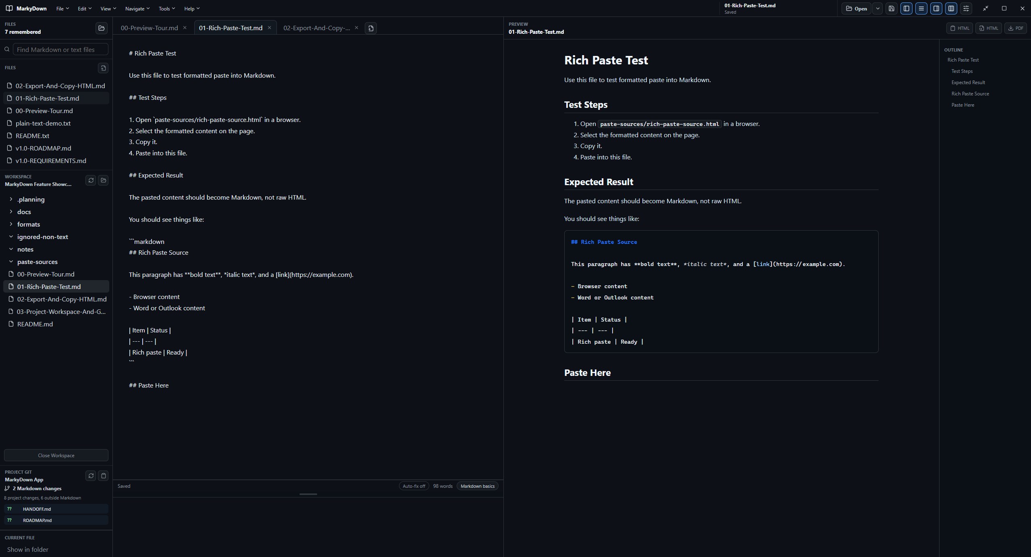Toggle the left sidebar panel layout button
The height and width of the screenshot is (557, 1031).
click(x=906, y=8)
